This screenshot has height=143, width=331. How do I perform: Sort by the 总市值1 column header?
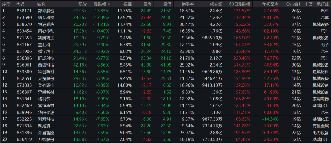293,4
